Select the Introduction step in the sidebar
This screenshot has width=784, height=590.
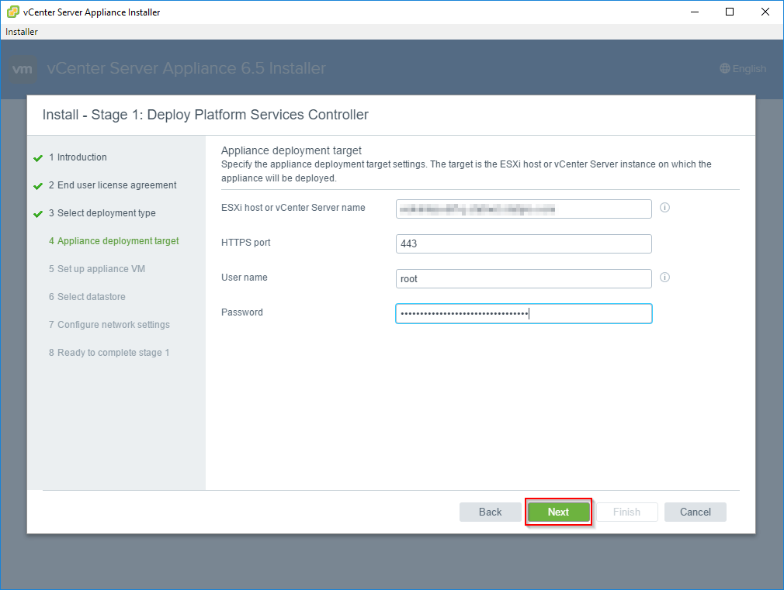click(77, 157)
